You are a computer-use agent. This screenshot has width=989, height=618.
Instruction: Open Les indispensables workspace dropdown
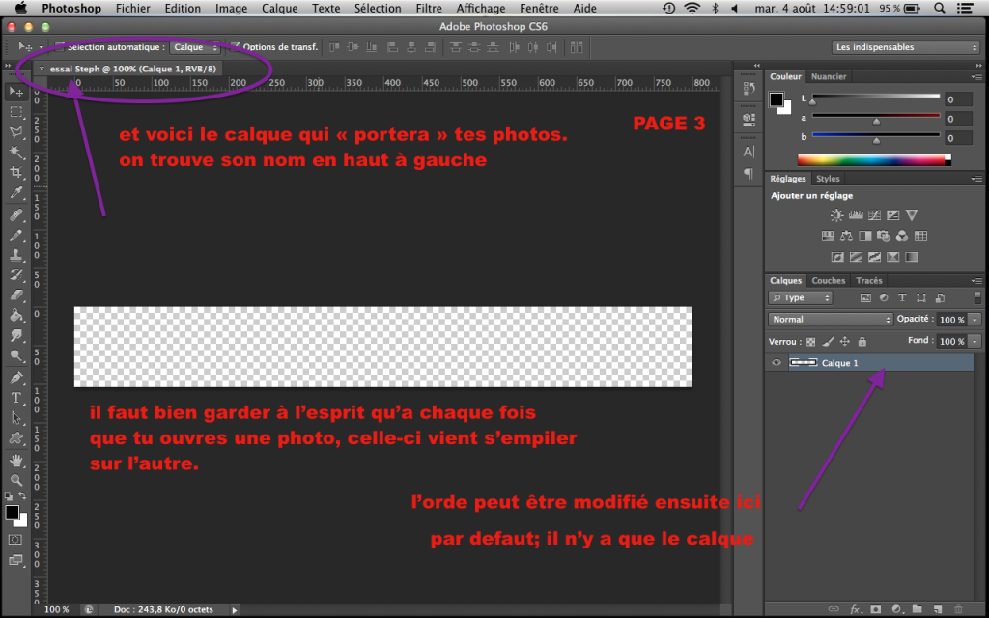pyautogui.click(x=906, y=47)
